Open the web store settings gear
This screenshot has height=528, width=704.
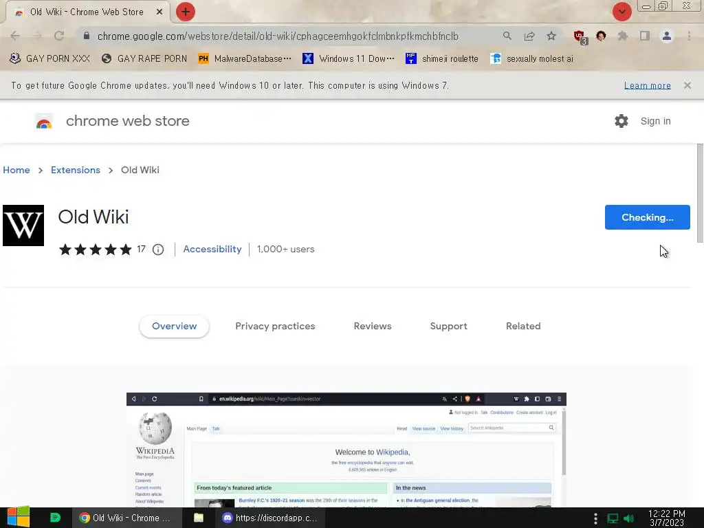621,121
